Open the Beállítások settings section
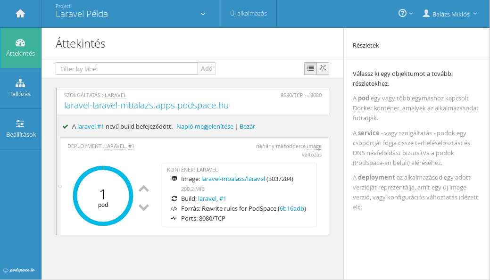The height and width of the screenshot is (280, 490). 21,129
